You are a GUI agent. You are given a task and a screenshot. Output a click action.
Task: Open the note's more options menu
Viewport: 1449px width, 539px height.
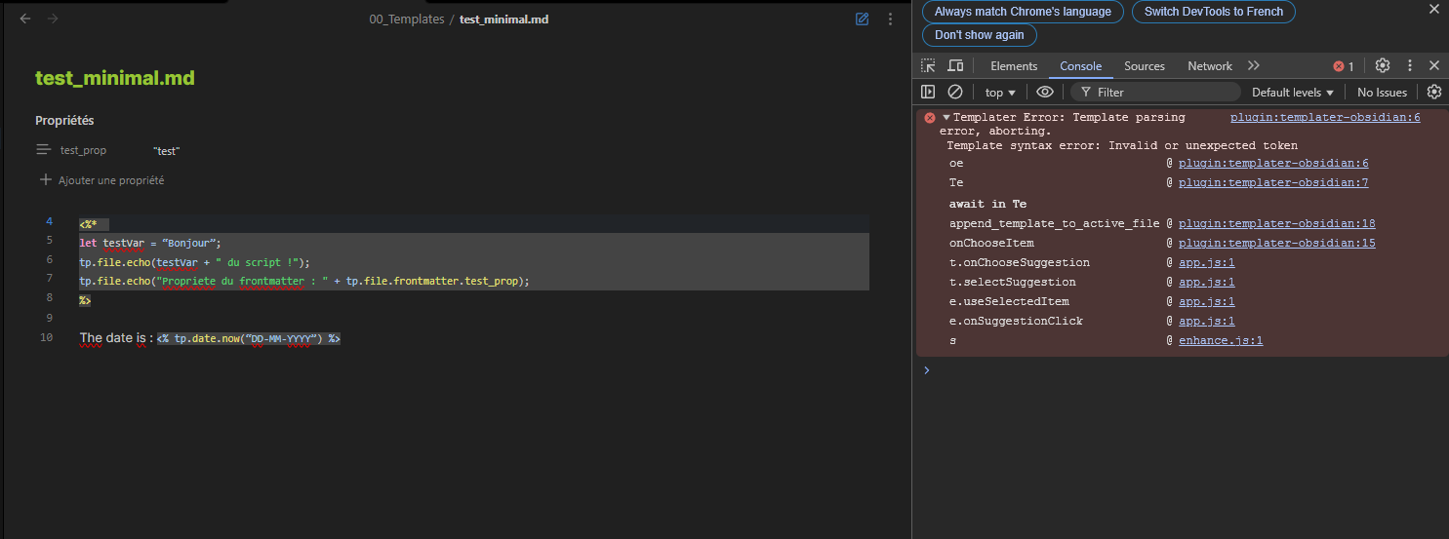890,19
